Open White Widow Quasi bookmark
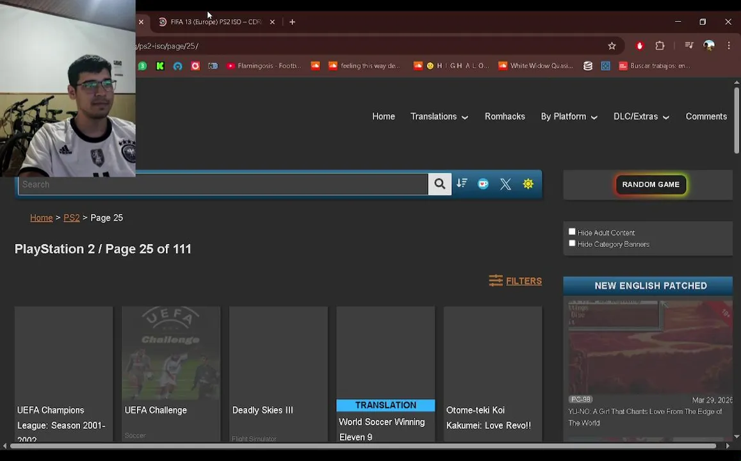This screenshot has width=741, height=461. coord(535,66)
